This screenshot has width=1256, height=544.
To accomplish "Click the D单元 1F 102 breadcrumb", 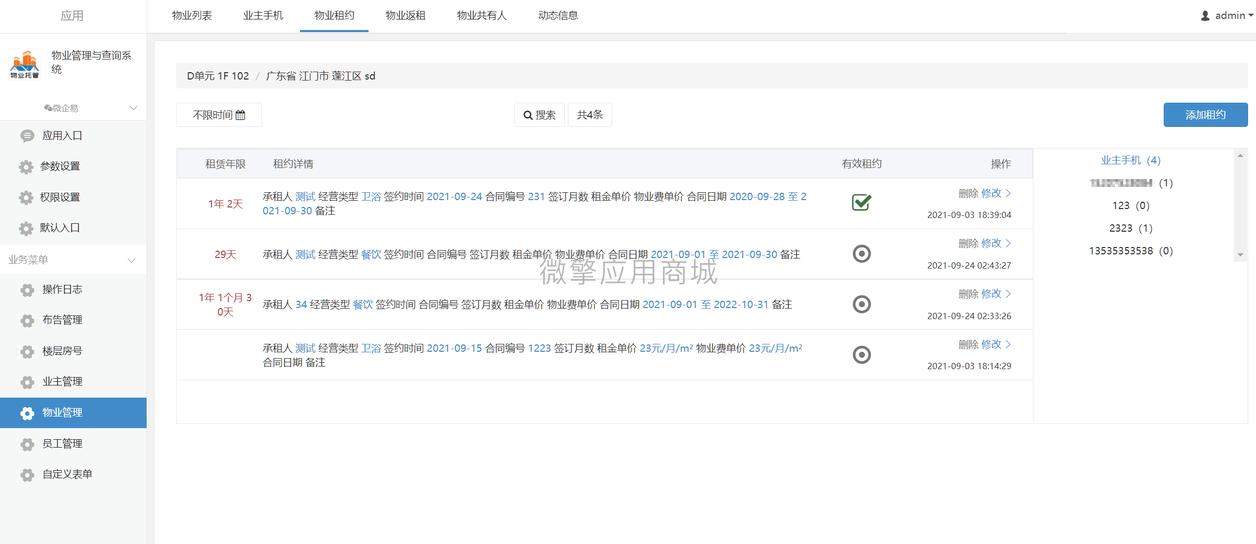I will (218, 76).
